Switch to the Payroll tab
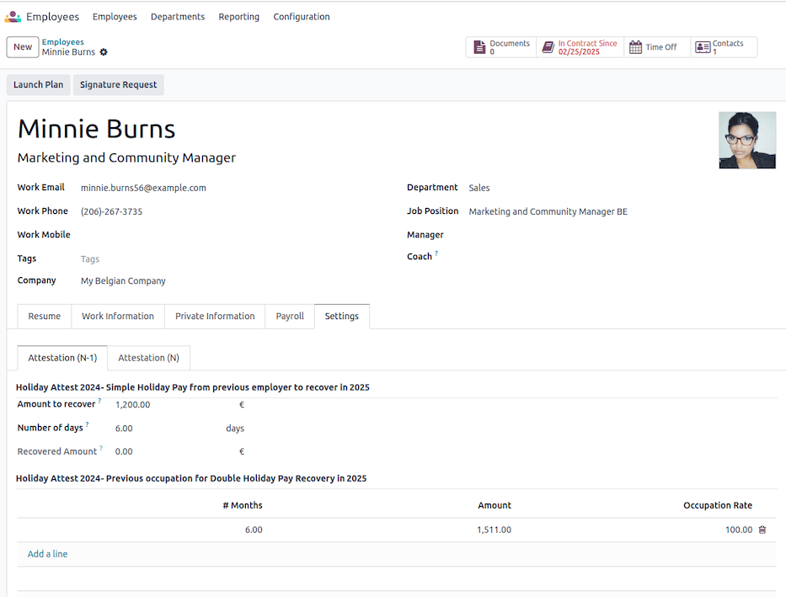Viewport: 786px width, 597px height. click(290, 317)
